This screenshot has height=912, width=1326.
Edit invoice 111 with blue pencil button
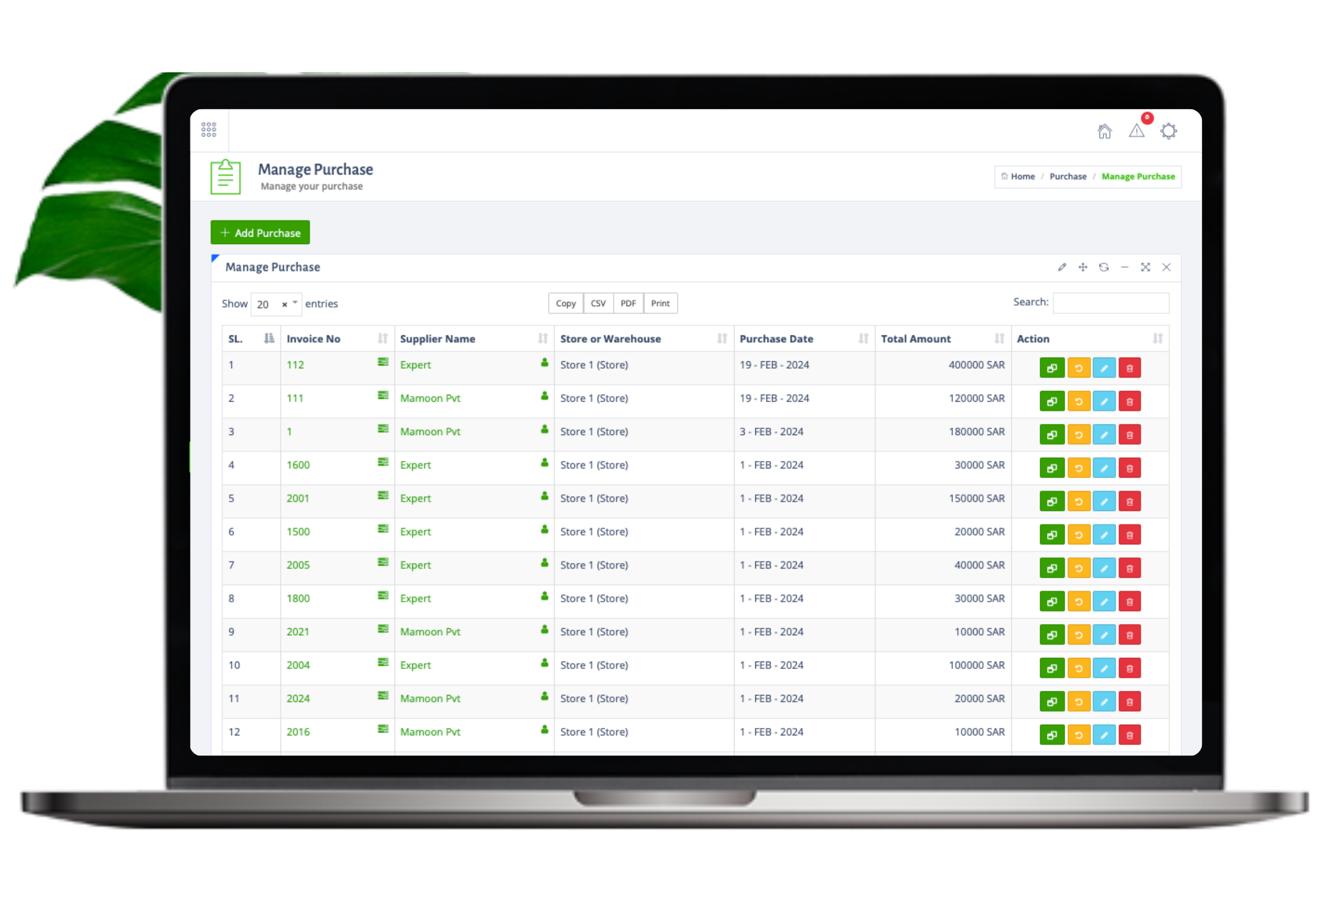point(1103,402)
